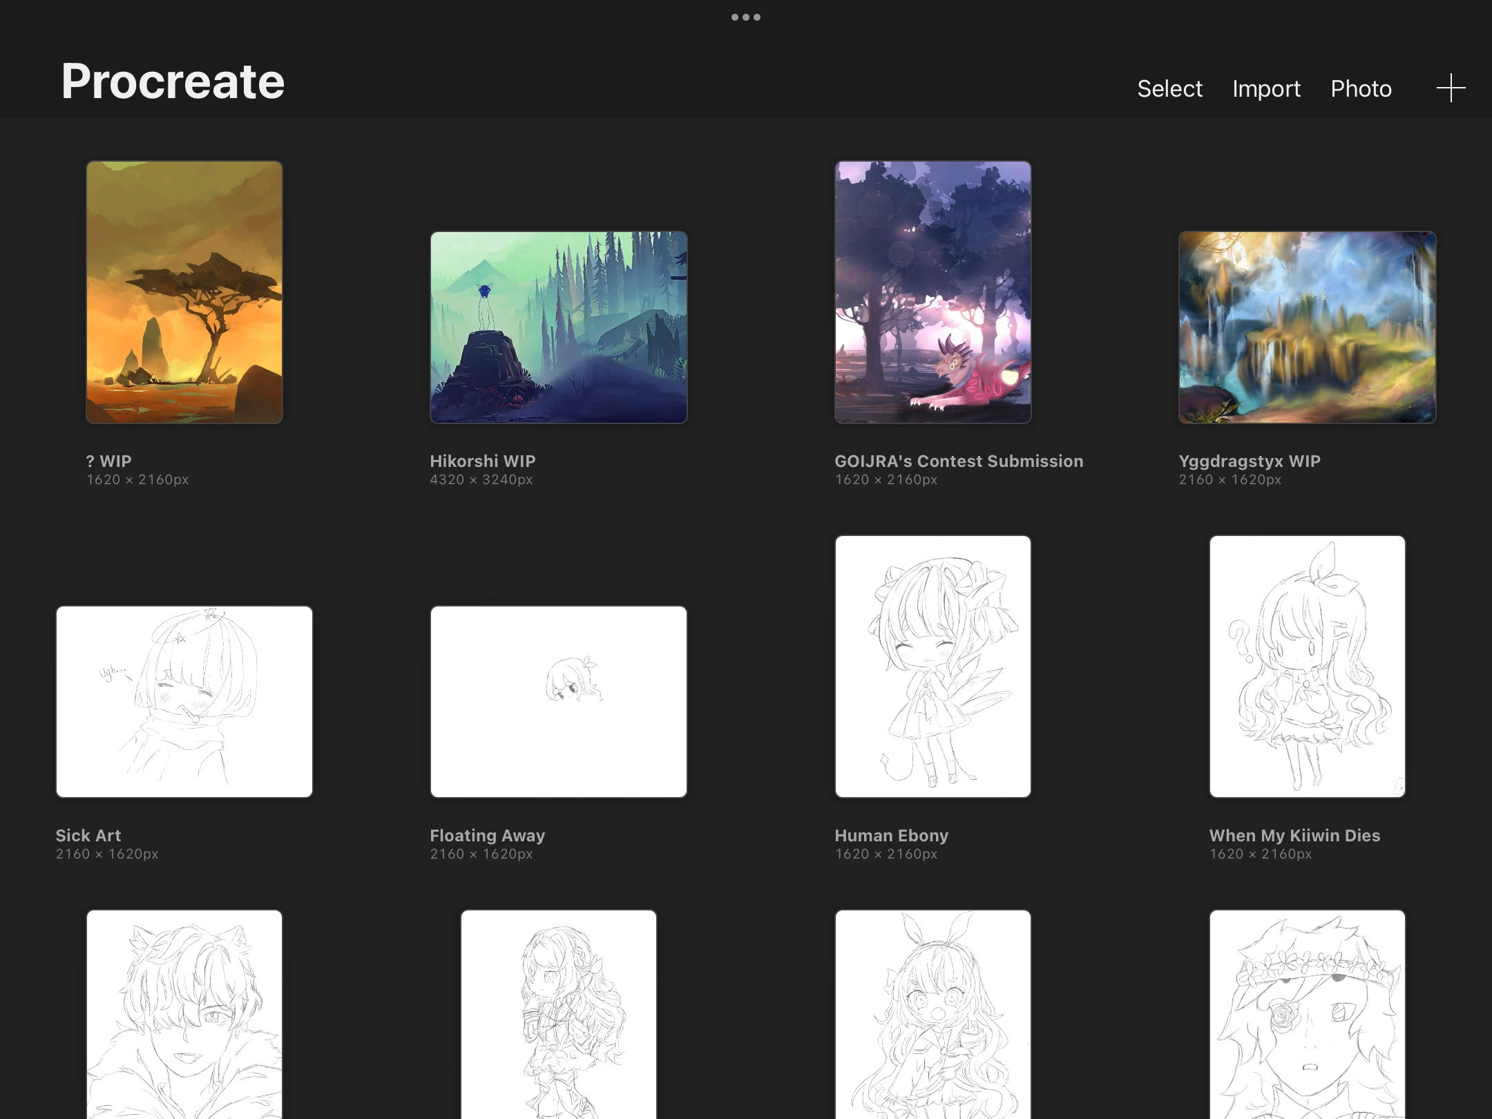Open the cat-eared character sketch in bottom row
The width and height of the screenshot is (1492, 1119).
tap(184, 1015)
